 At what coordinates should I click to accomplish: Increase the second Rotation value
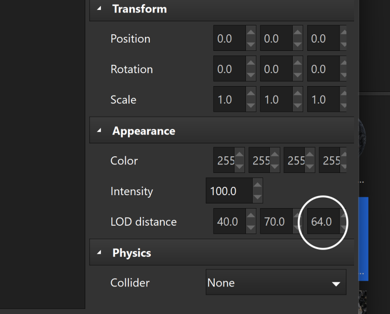click(297, 64)
